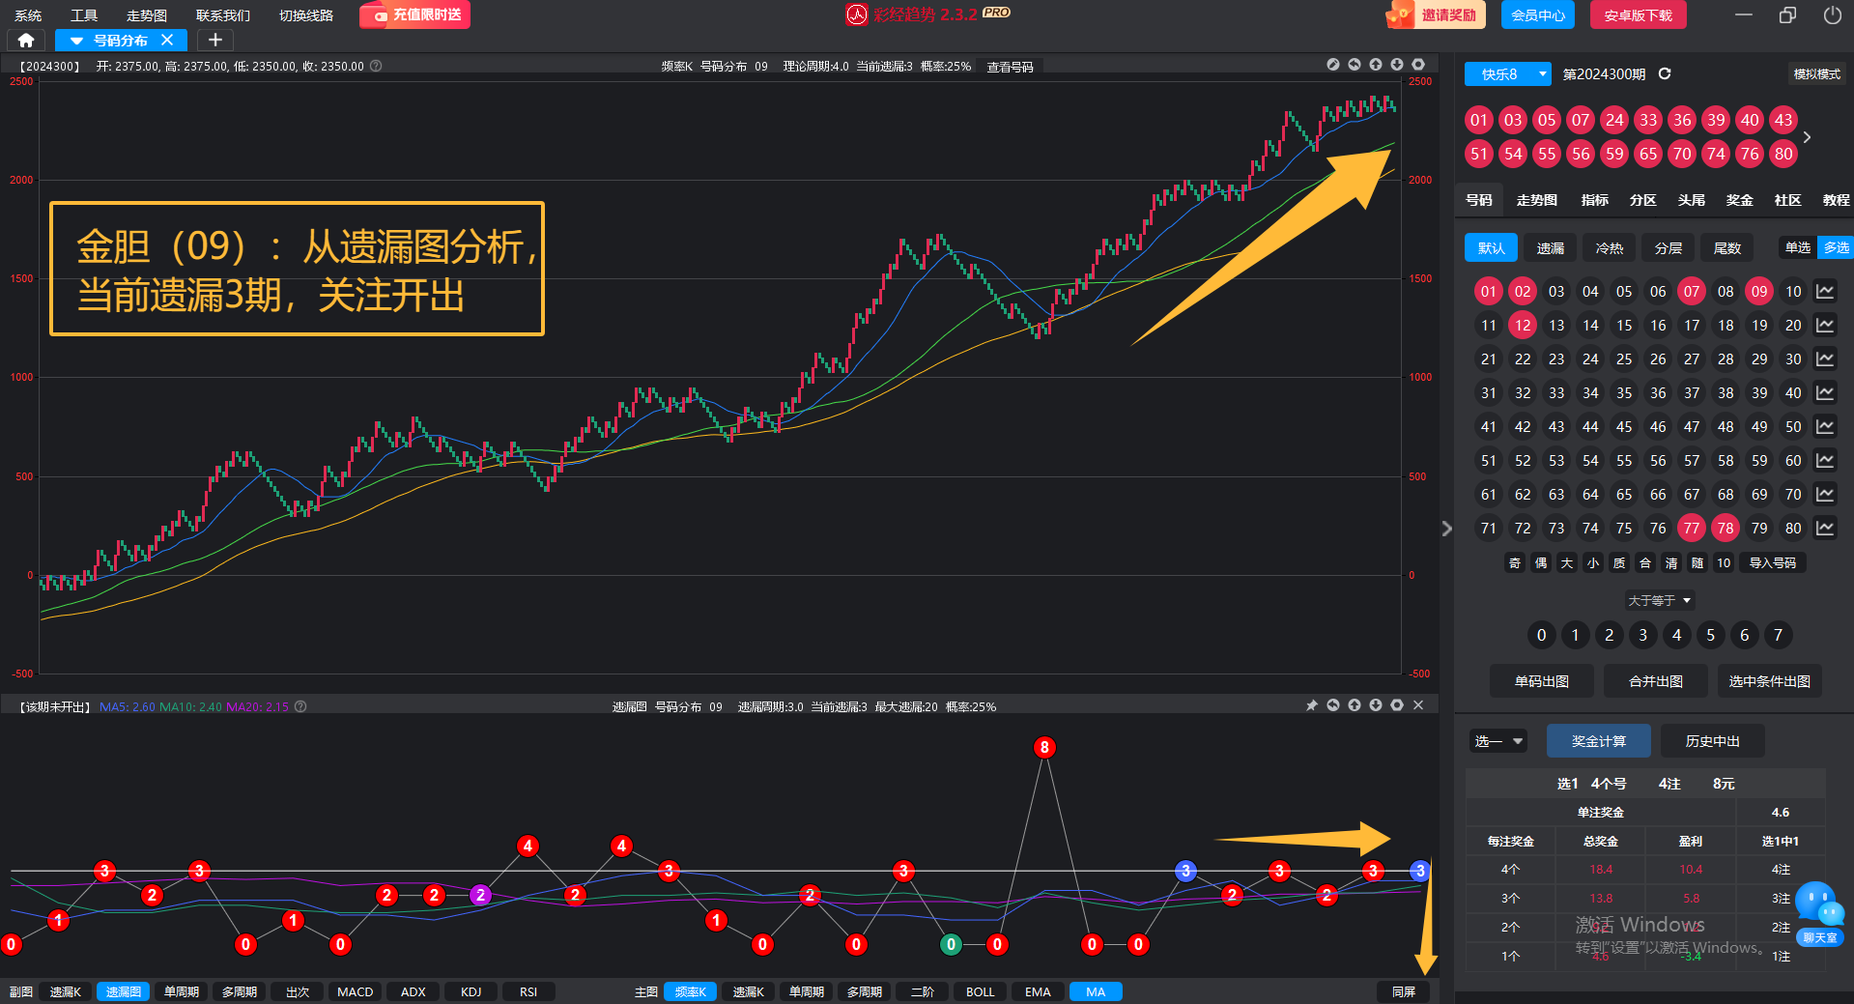Close the 遗漏图 sub-chart panel
The height and width of the screenshot is (1004, 1854).
(1418, 705)
